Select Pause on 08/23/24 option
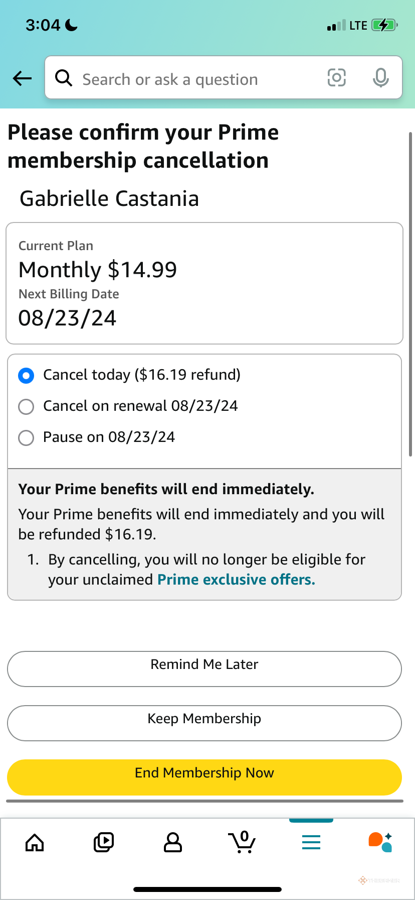 [26, 437]
